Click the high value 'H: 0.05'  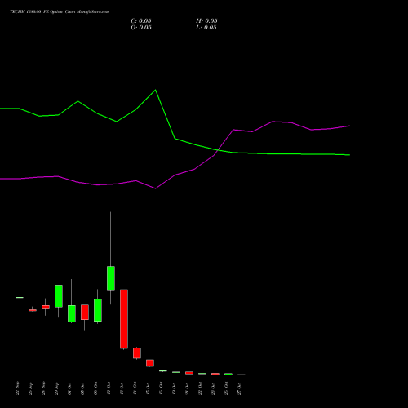[206, 21]
